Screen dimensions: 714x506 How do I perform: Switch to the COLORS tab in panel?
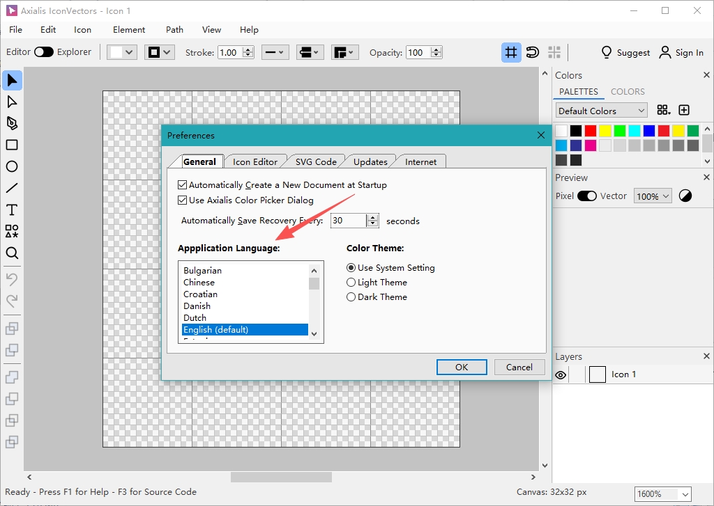[x=628, y=91]
